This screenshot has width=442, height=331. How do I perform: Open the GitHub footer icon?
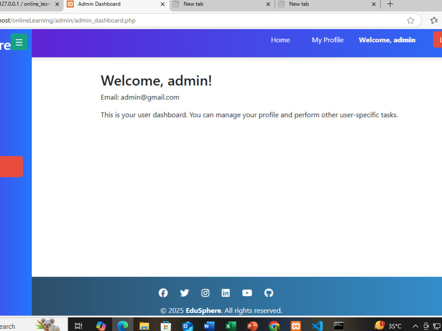[269, 293]
